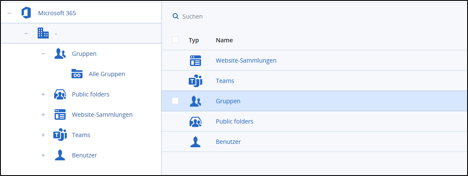Viewport: 468px width, 176px height.
Task: Click the Alle Gruppen folder icon
Action: [x=77, y=74]
